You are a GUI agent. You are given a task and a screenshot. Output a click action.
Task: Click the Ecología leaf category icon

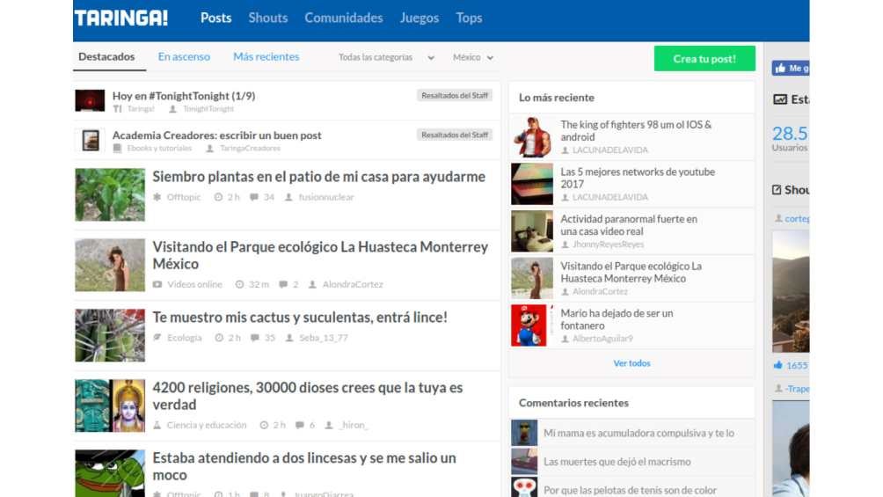click(x=157, y=338)
